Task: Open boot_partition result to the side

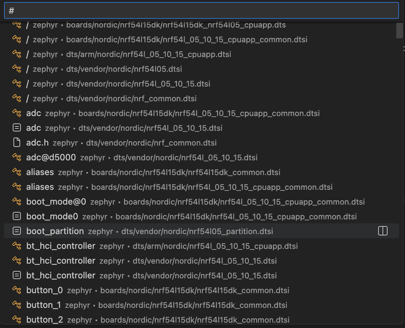Action: (x=383, y=231)
